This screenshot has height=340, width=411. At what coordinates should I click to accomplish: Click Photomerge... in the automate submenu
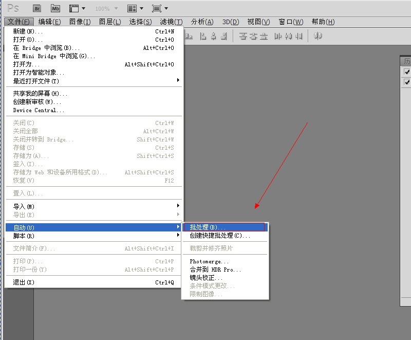pyautogui.click(x=209, y=261)
